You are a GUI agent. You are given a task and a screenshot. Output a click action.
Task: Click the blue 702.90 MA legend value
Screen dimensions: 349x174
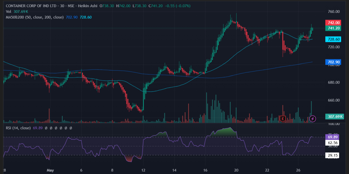72,17
